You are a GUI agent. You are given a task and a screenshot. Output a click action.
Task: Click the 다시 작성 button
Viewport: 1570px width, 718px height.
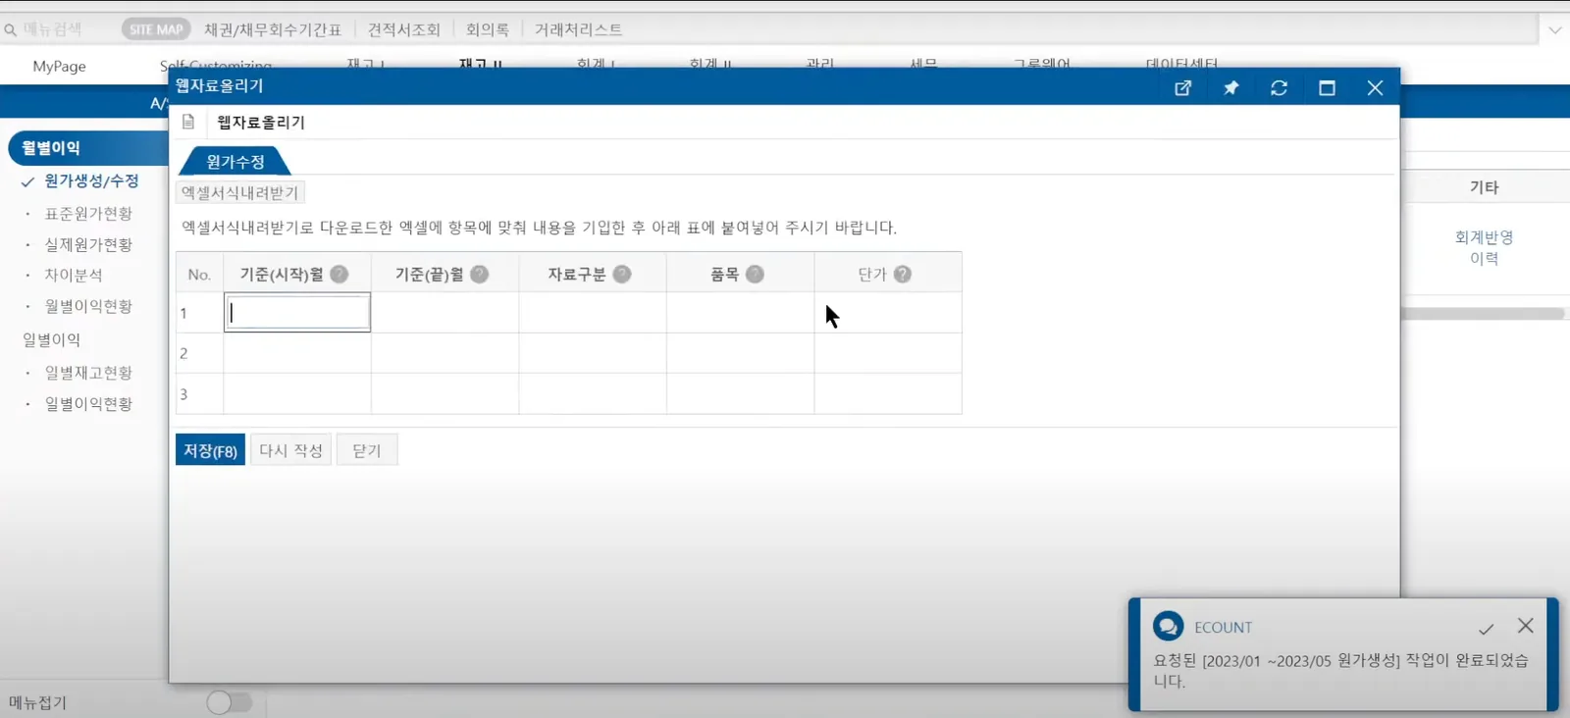[x=290, y=450]
